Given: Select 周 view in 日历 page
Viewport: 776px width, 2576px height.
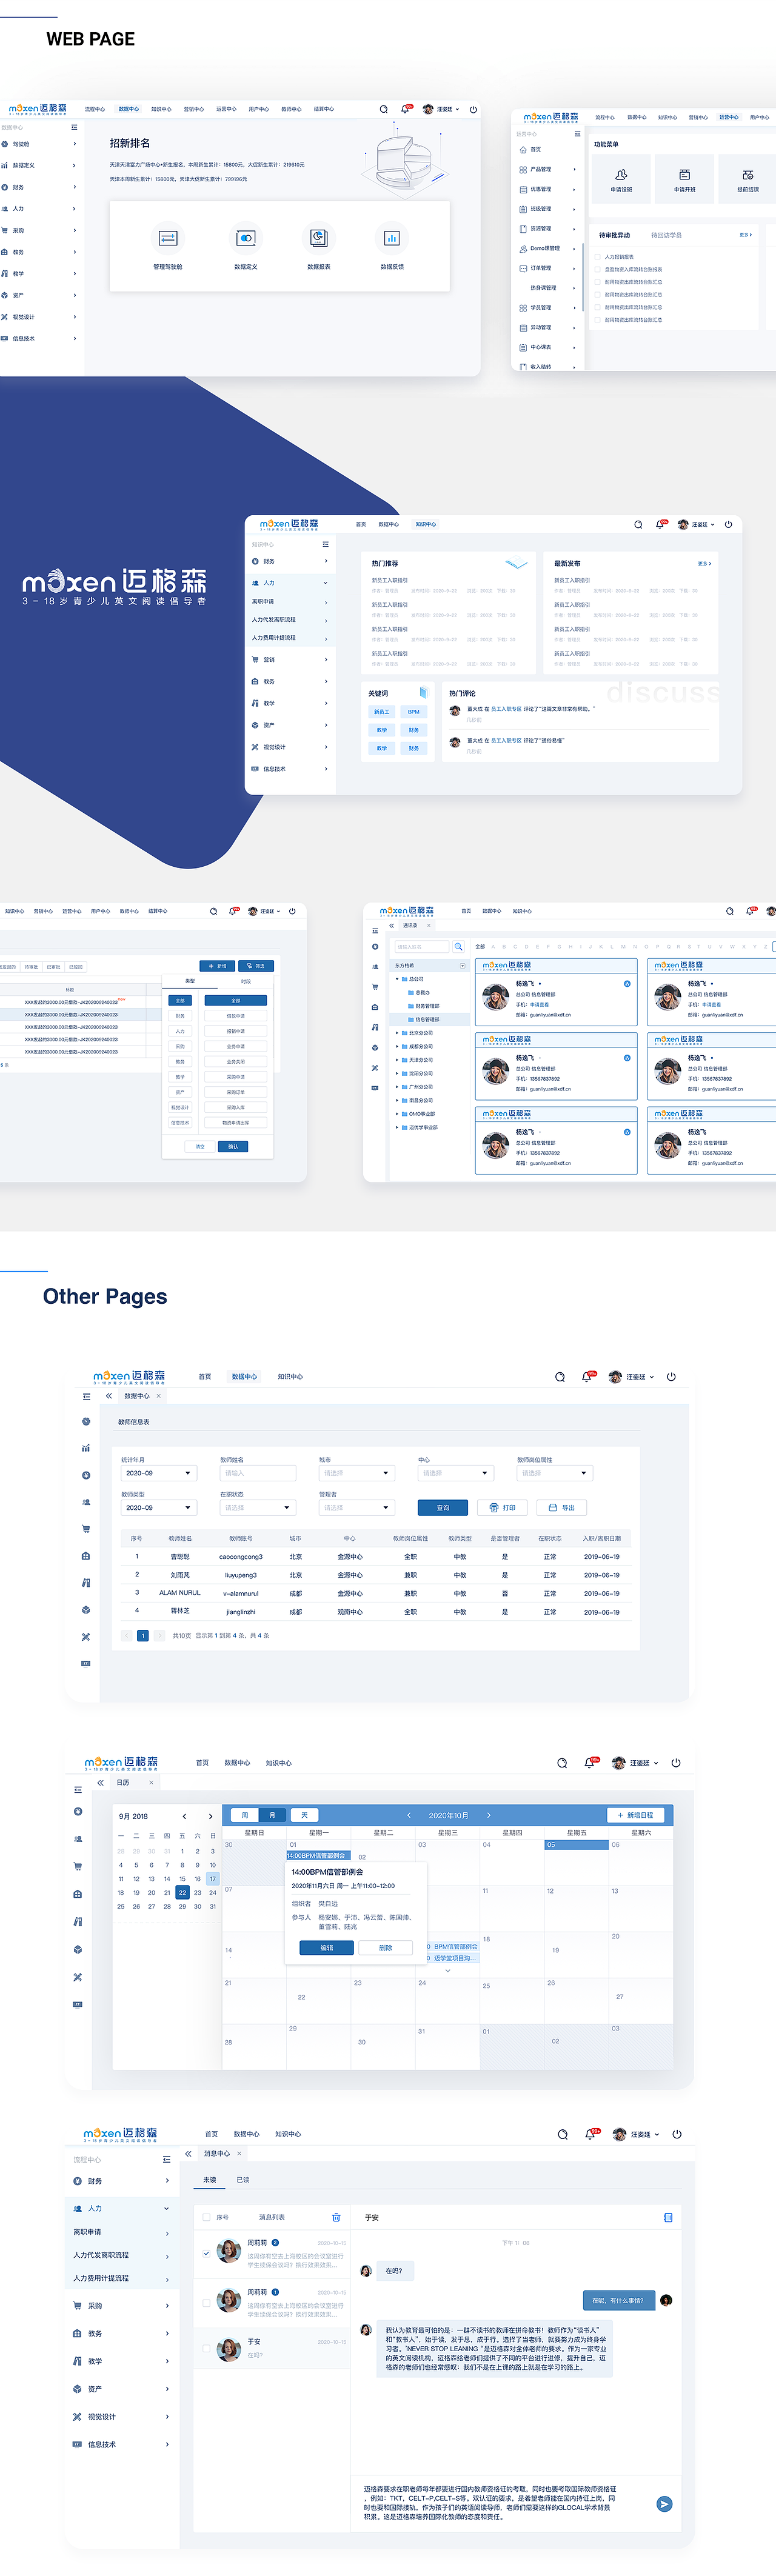Looking at the screenshot, I should click(244, 1815).
